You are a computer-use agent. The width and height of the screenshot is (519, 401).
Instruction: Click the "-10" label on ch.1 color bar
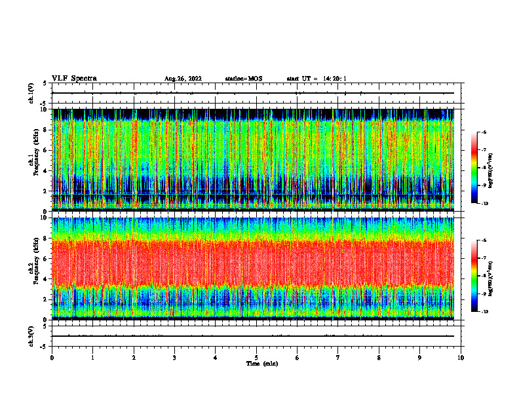[x=484, y=204]
